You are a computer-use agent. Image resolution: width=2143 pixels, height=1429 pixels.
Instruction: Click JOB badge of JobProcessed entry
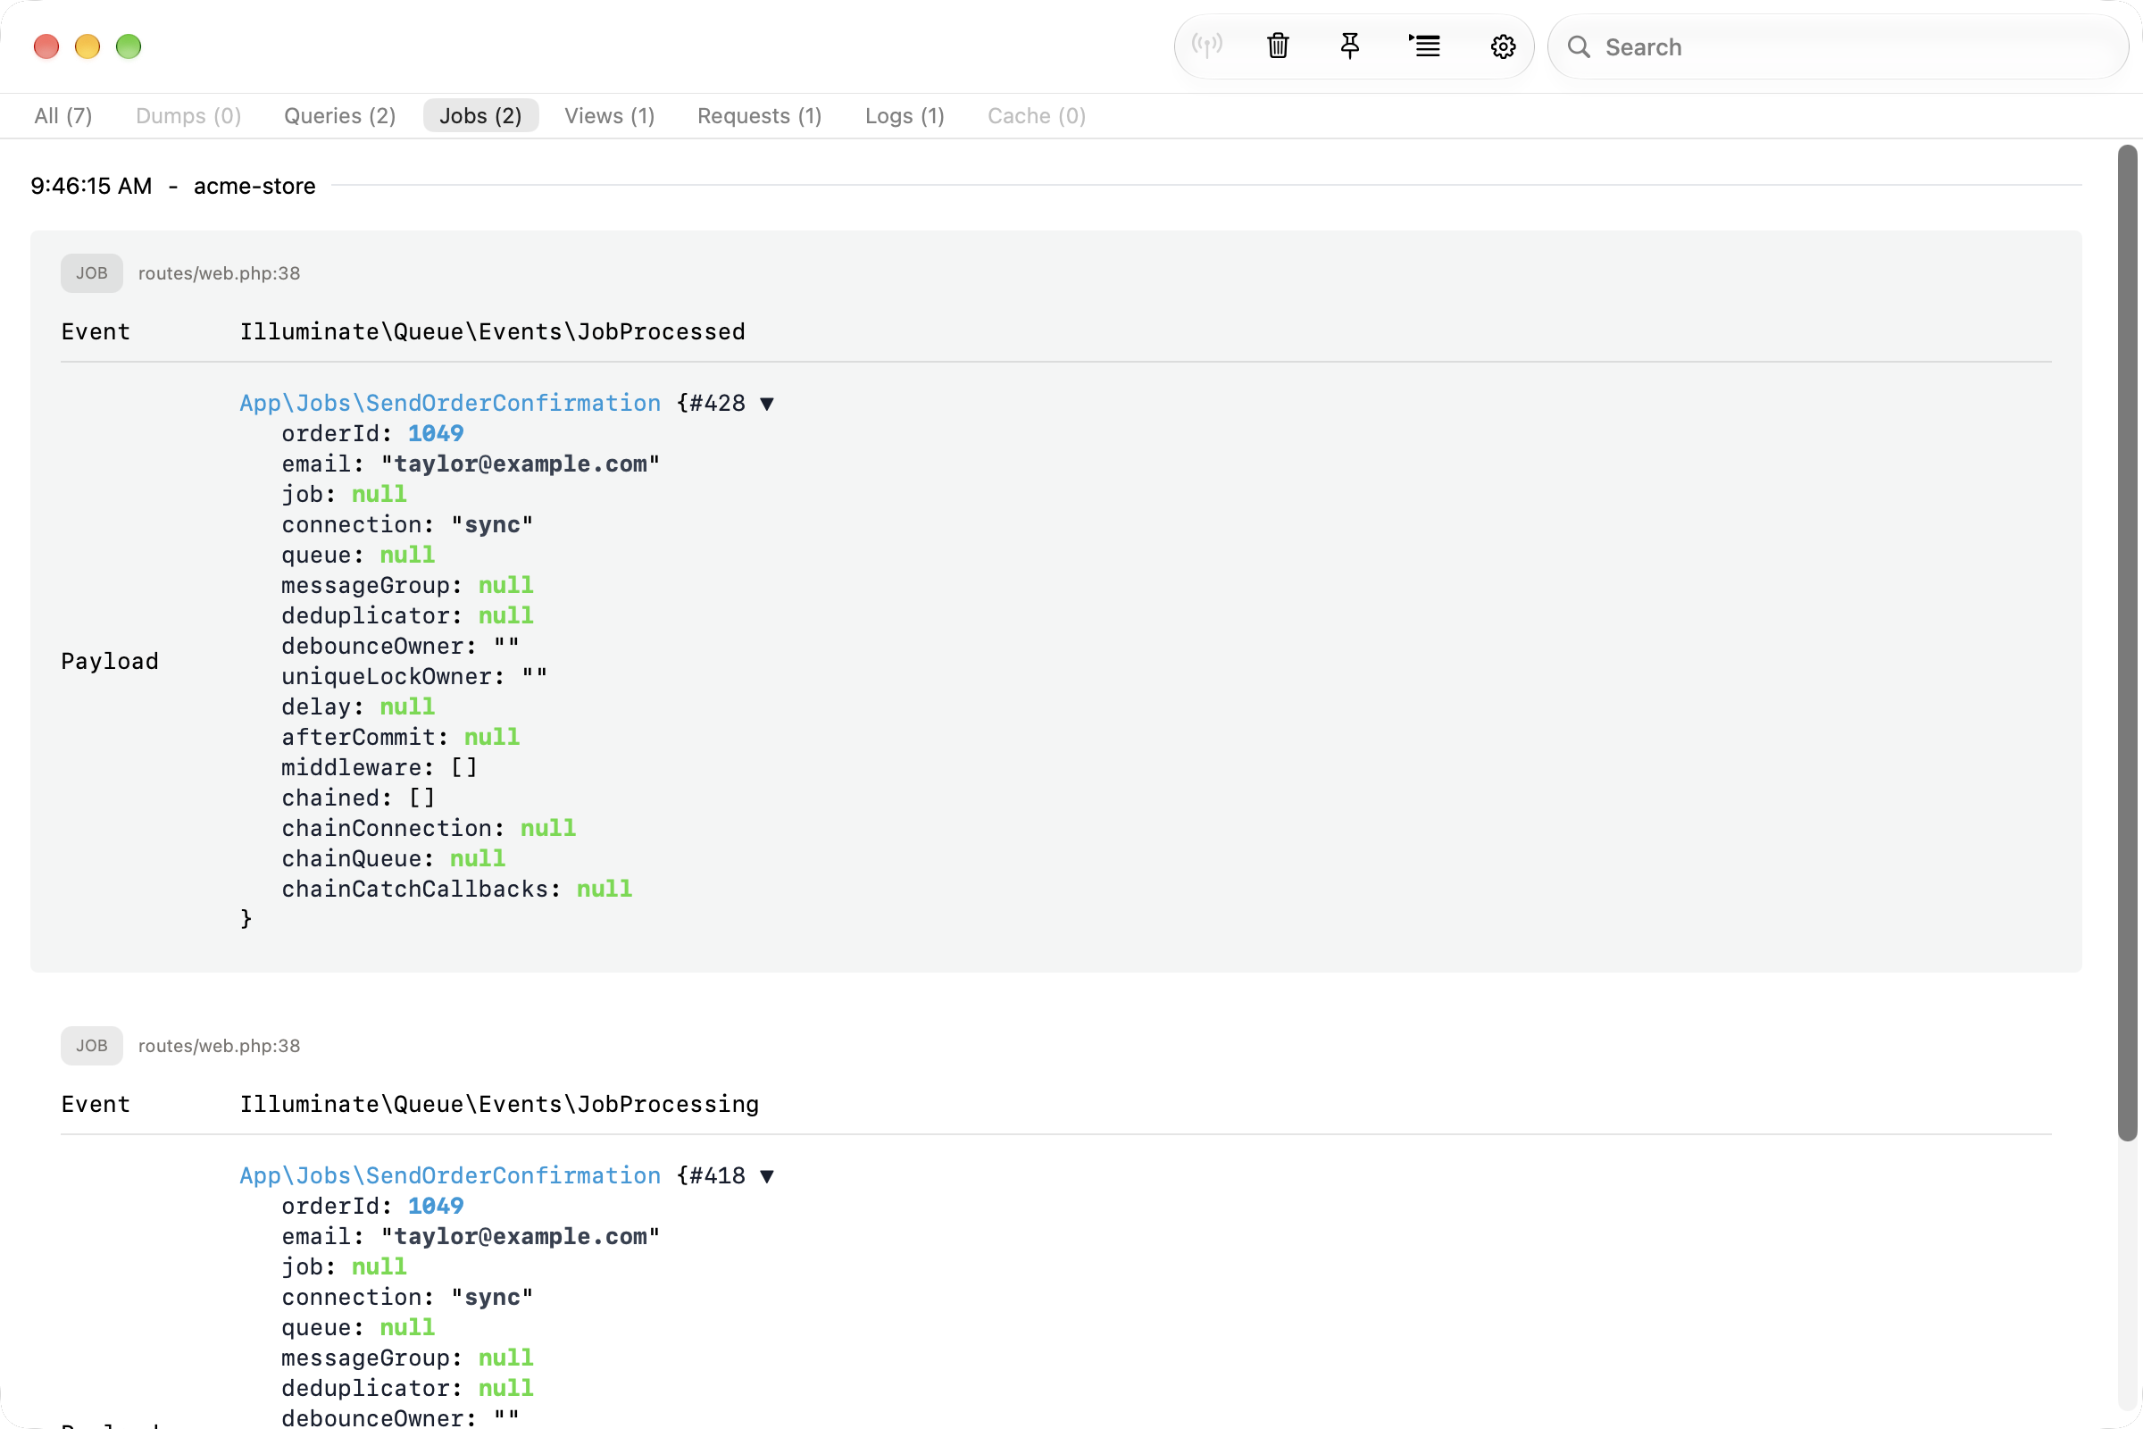[92, 273]
